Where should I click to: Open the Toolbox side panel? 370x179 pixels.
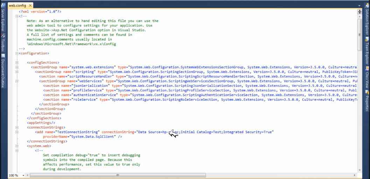(2, 44)
